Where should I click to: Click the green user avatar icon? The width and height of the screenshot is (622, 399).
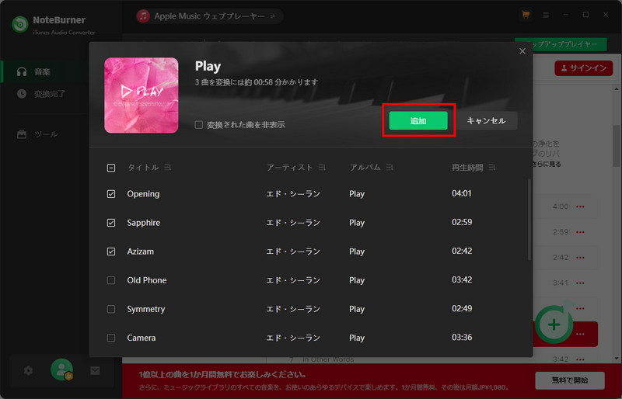coord(61,370)
